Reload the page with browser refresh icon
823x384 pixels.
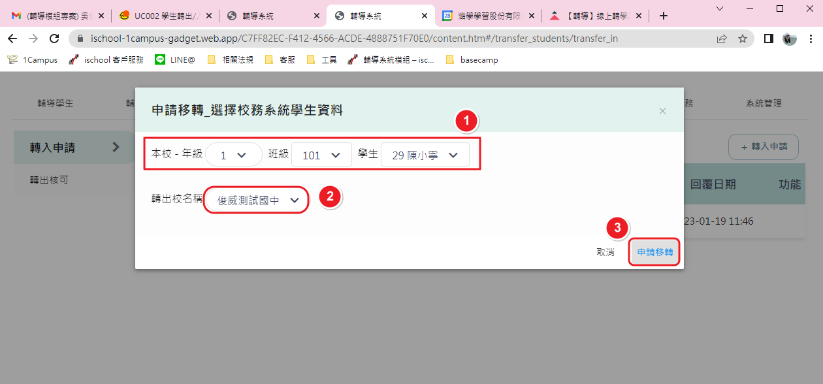coord(54,39)
